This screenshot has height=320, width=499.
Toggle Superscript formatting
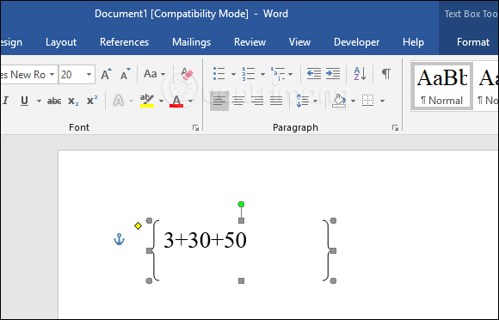coord(92,101)
